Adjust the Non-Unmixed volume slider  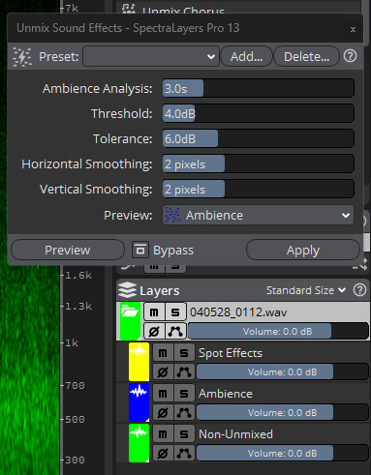pyautogui.click(x=282, y=453)
